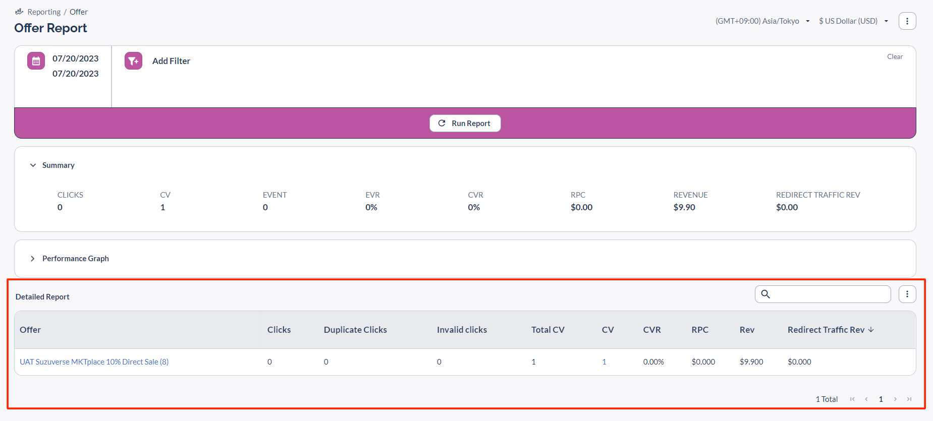The image size is (933, 421).
Task: Go to the first page of results
Action: [x=852, y=399]
